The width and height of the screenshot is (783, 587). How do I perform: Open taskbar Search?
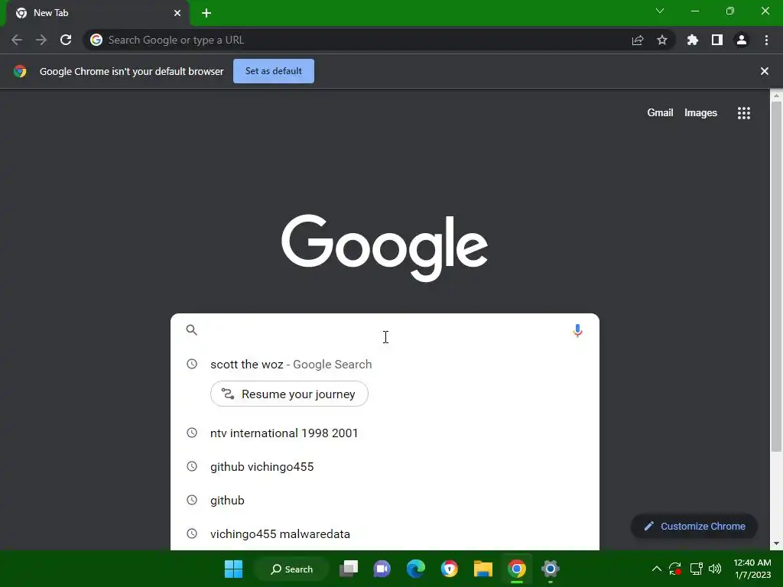tap(291, 569)
